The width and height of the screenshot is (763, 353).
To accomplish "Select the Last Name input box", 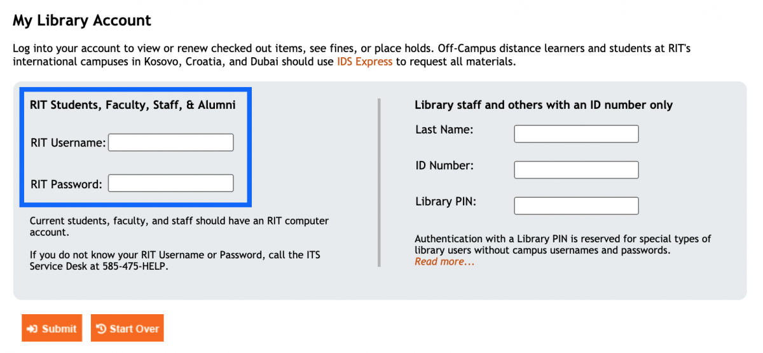I will click(576, 134).
